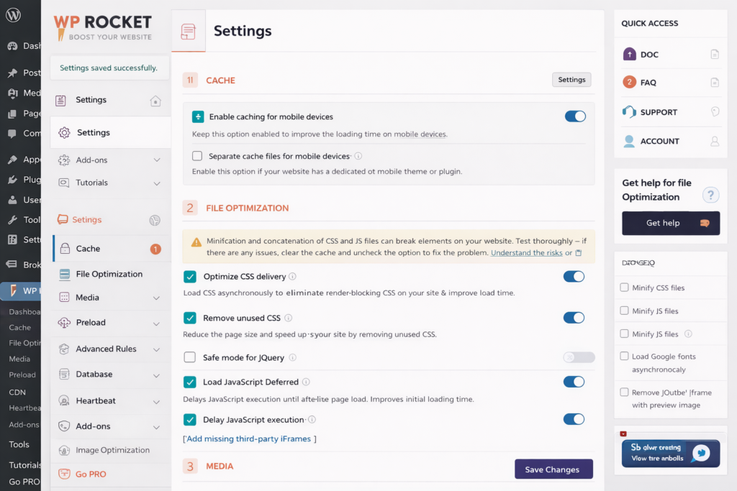The width and height of the screenshot is (737, 491).
Task: Uncheck the Optimize CSS delivery checkbox
Action: pyautogui.click(x=190, y=277)
